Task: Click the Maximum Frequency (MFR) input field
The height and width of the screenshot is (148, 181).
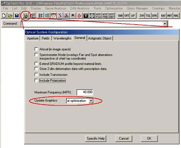Action: point(85,92)
